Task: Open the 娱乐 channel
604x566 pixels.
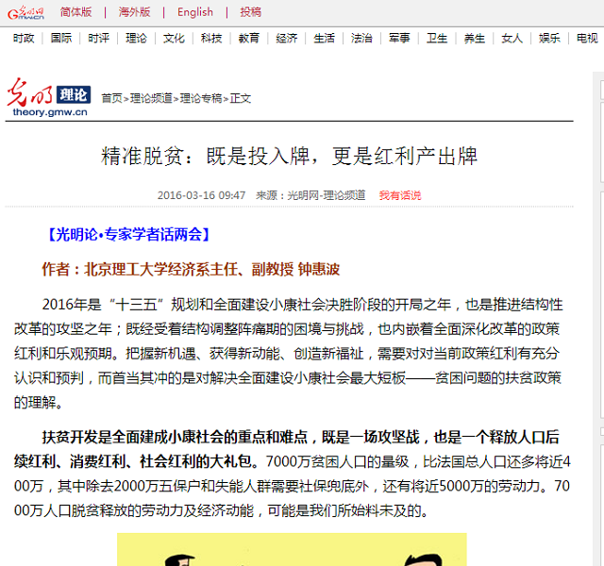Action: (549, 39)
